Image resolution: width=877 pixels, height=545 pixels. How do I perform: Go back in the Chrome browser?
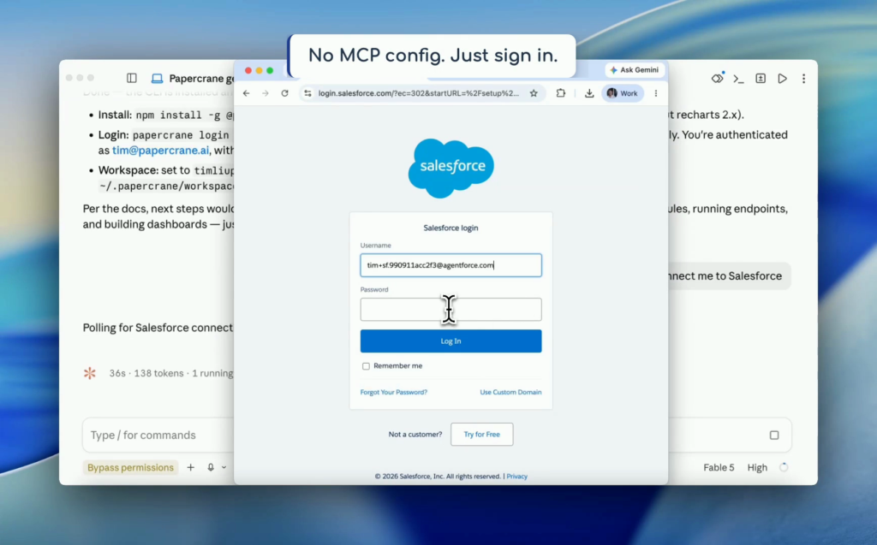(247, 93)
